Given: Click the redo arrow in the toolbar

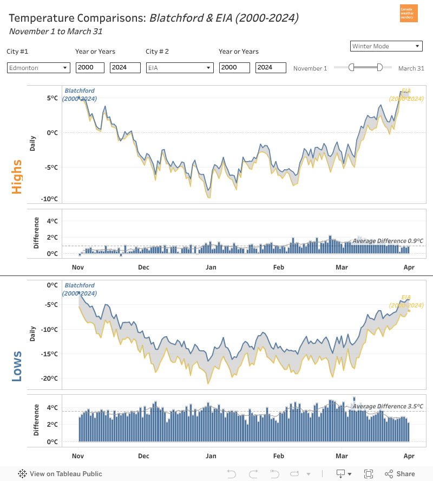Looking at the screenshot, I should point(253,473).
